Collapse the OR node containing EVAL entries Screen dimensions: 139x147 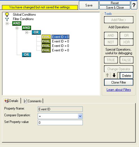(x=27, y=32)
